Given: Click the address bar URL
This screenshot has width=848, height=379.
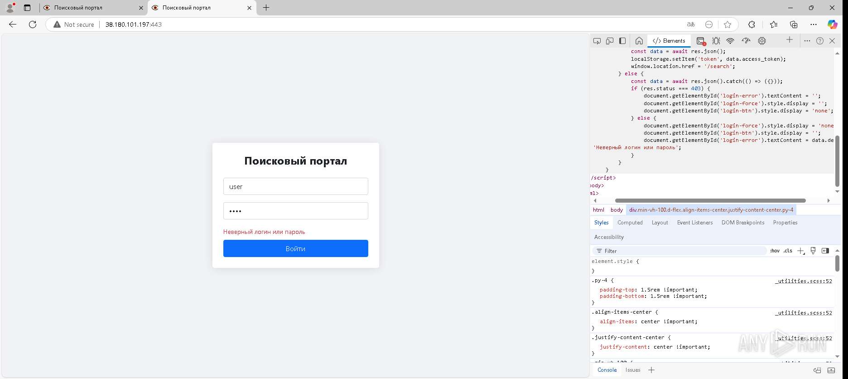Looking at the screenshot, I should point(134,24).
